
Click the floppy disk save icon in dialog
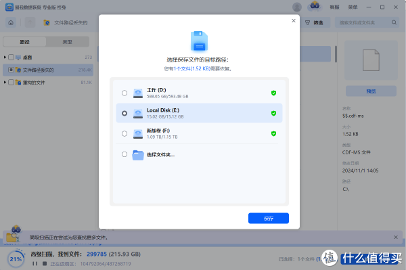[x=199, y=41]
